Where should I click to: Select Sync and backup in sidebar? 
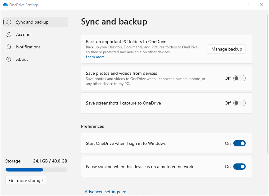coord(32,22)
